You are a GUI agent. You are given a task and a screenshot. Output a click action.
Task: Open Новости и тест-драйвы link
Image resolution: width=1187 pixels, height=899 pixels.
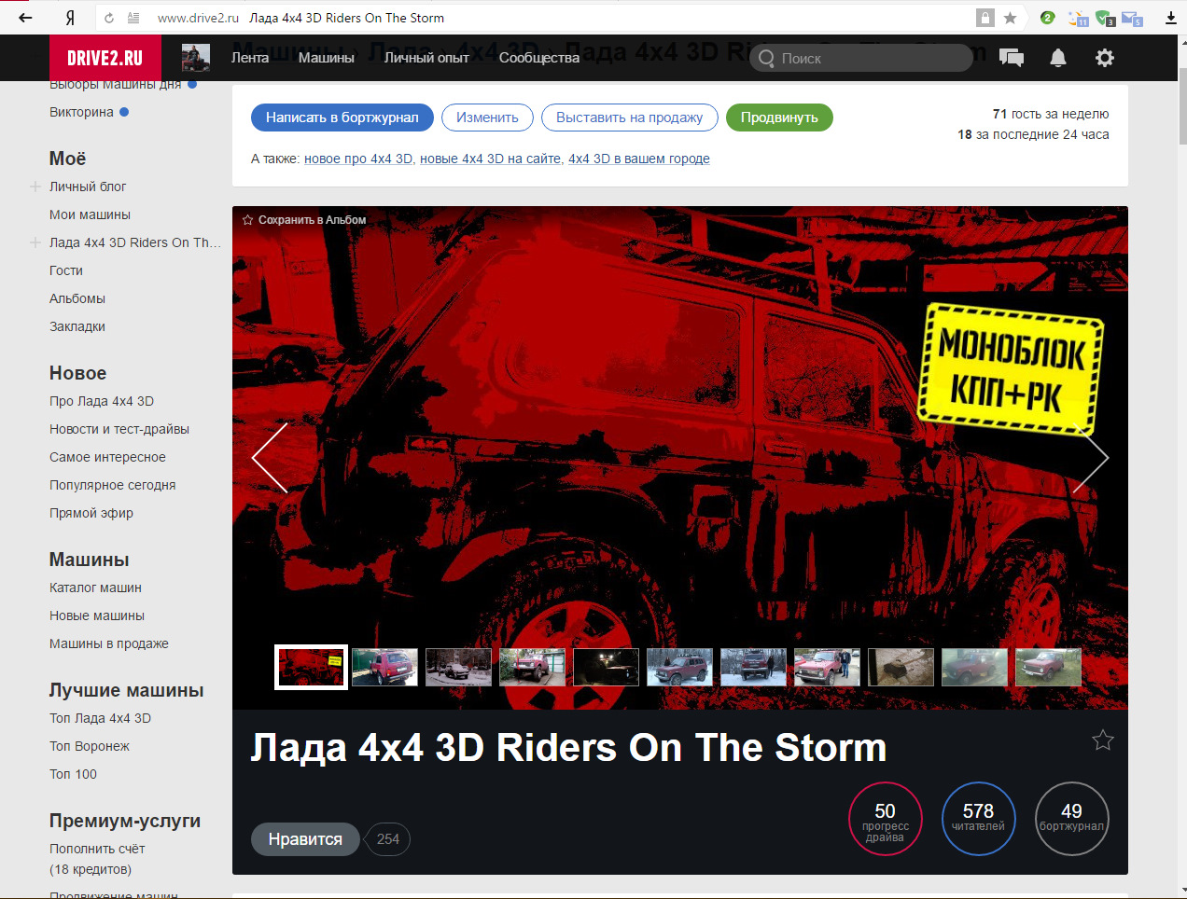point(119,429)
